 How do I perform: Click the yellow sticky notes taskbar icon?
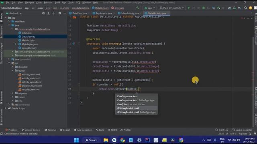pos(164,140)
